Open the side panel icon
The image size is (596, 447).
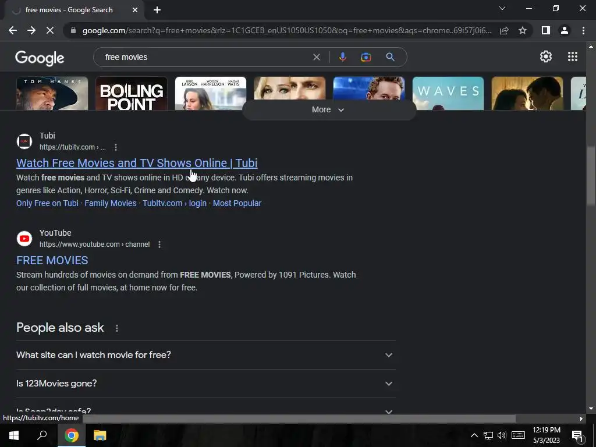click(x=546, y=30)
